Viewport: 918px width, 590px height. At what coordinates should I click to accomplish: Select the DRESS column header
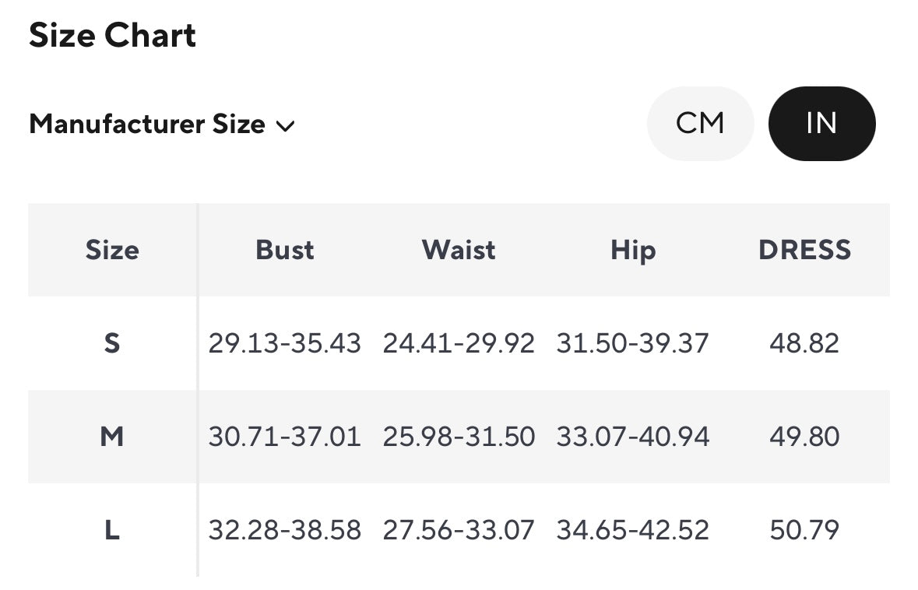[804, 250]
